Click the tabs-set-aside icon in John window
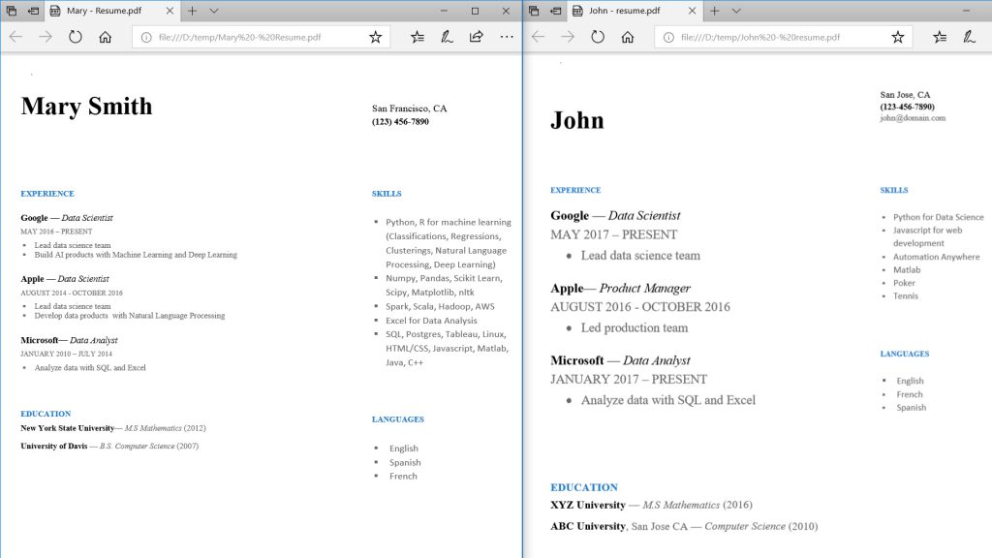The width and height of the screenshot is (992, 558). coord(534,11)
